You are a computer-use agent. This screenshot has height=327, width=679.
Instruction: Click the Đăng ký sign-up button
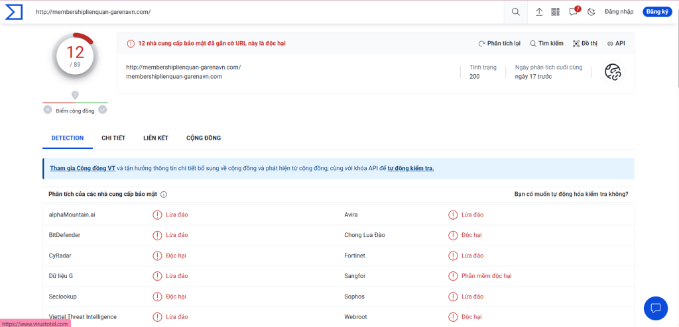pyautogui.click(x=657, y=12)
